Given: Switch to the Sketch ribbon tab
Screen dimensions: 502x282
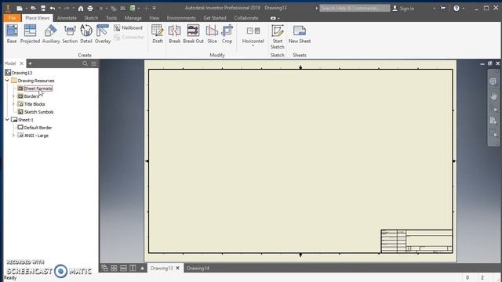Looking at the screenshot, I should 91,18.
